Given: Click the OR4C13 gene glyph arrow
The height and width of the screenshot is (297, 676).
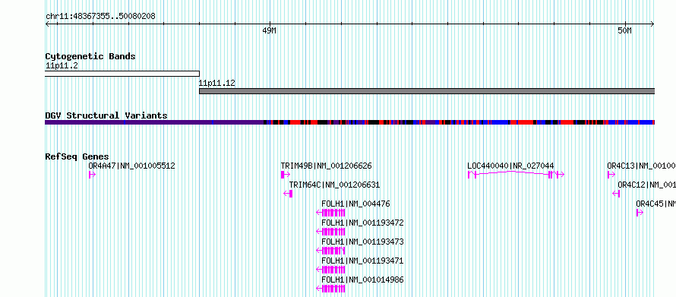Looking at the screenshot, I should tap(611, 175).
